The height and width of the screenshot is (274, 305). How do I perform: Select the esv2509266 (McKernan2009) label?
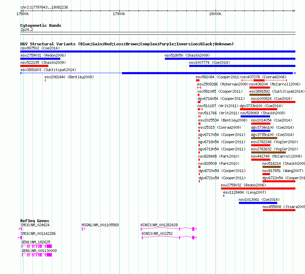tap(223, 84)
